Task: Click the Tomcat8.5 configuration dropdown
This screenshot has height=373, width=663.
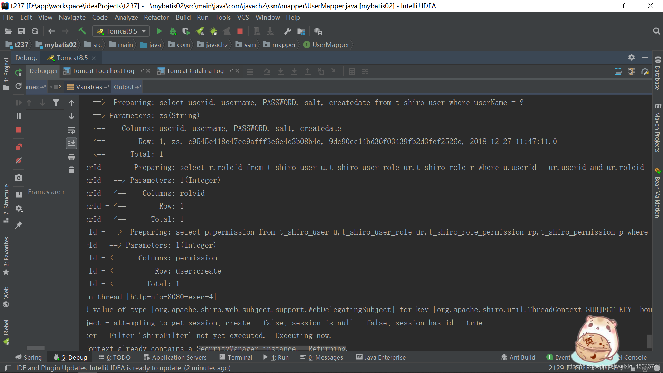Action: [x=120, y=31]
